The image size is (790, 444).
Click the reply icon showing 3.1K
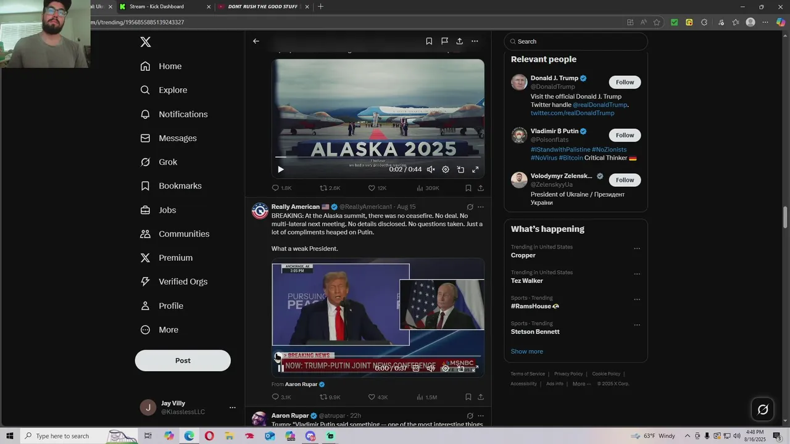[x=281, y=397]
